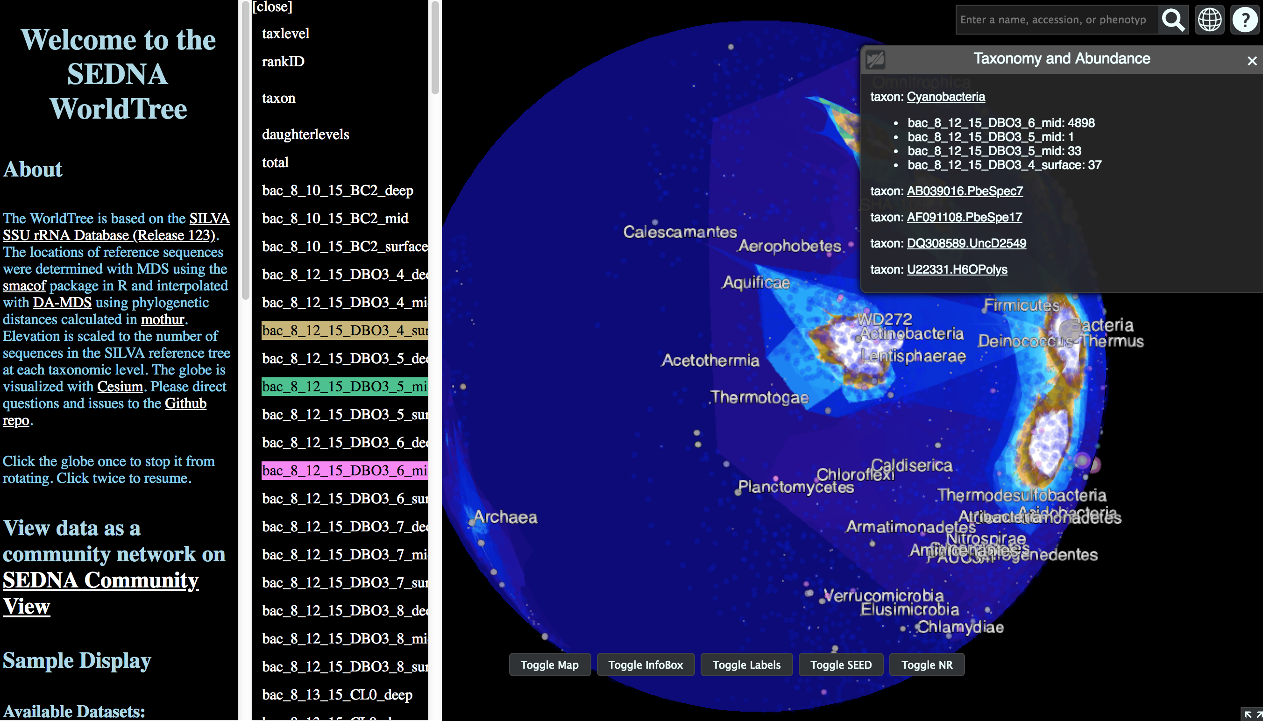Choose the daughterlevels entry in the list
The image size is (1263, 721).
tap(305, 134)
